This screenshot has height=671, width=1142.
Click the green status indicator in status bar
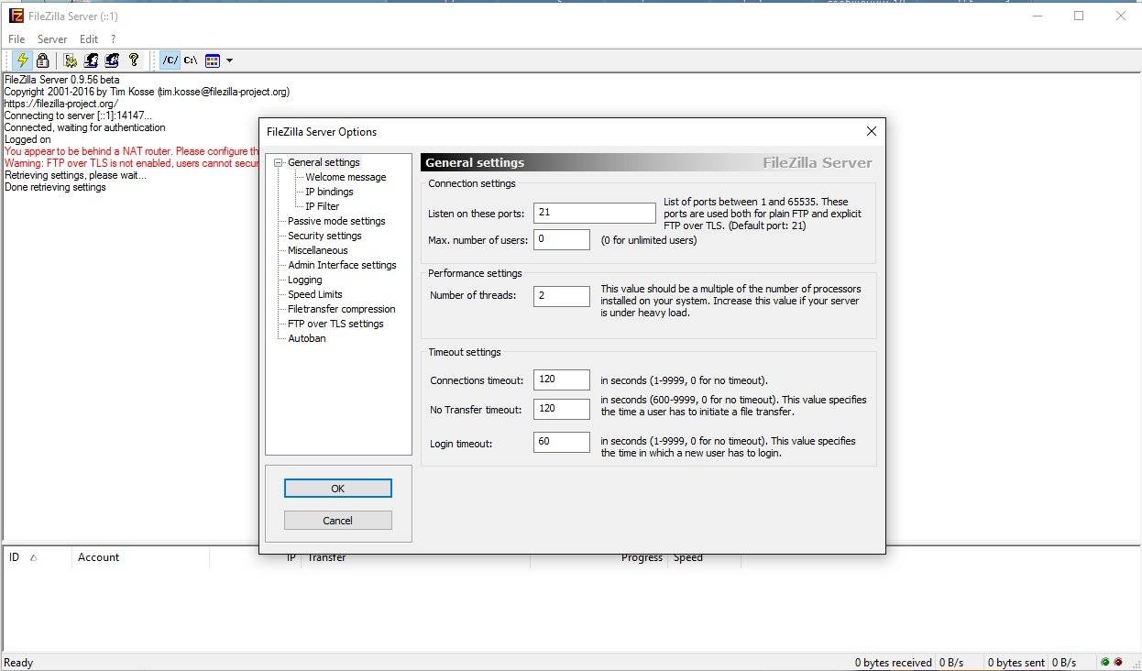tap(1105, 662)
